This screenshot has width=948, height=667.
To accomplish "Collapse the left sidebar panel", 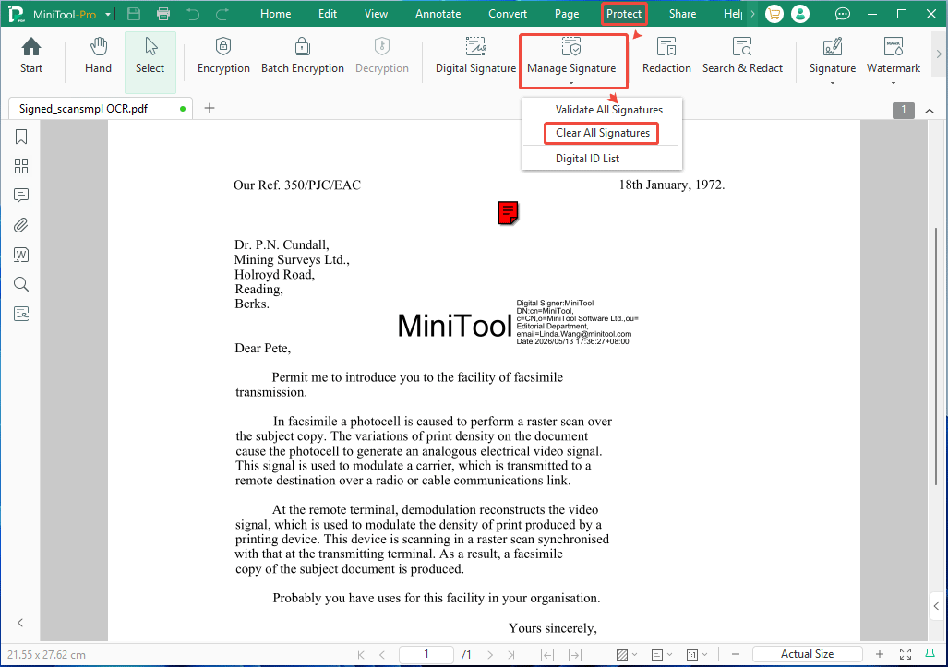I will 20,623.
